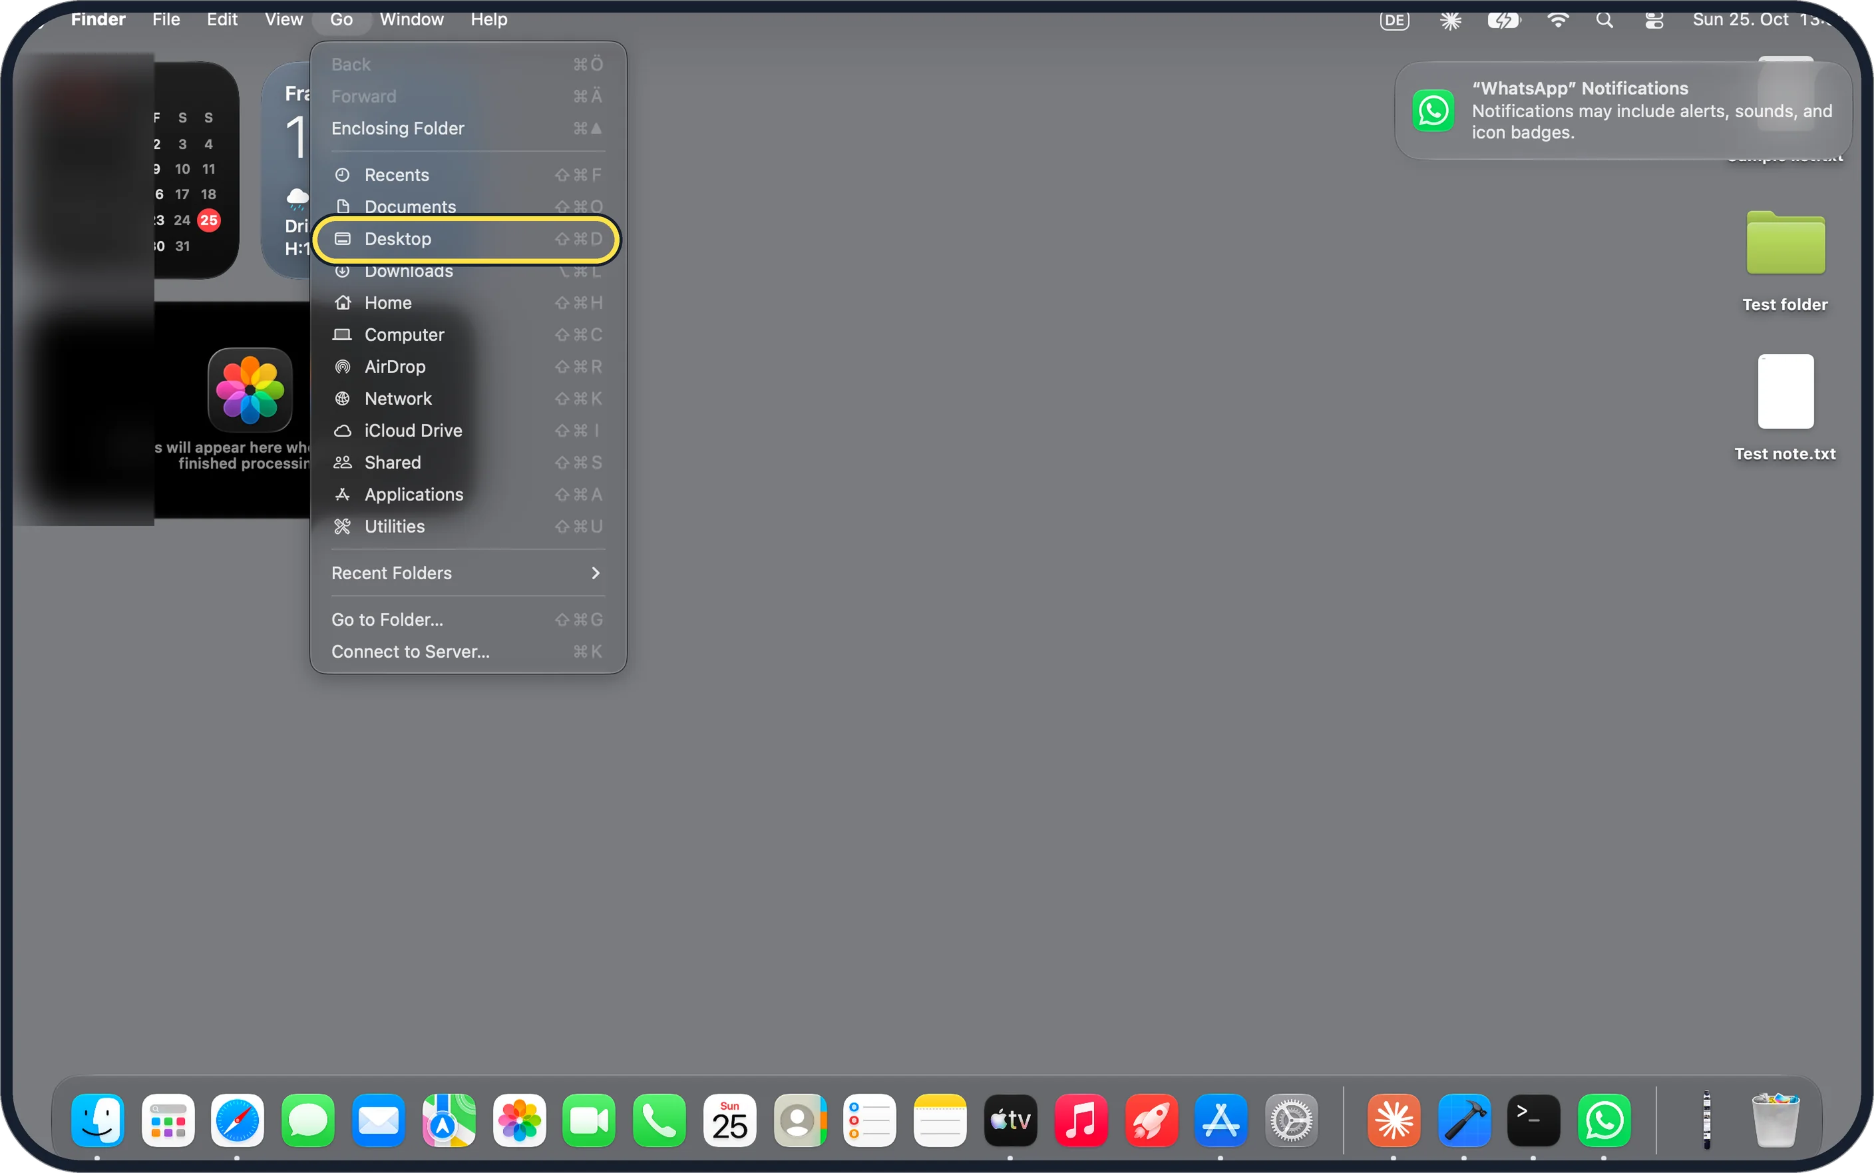Open Control Center in menu bar
Viewport: 1874px width, 1173px height.
1654,20
